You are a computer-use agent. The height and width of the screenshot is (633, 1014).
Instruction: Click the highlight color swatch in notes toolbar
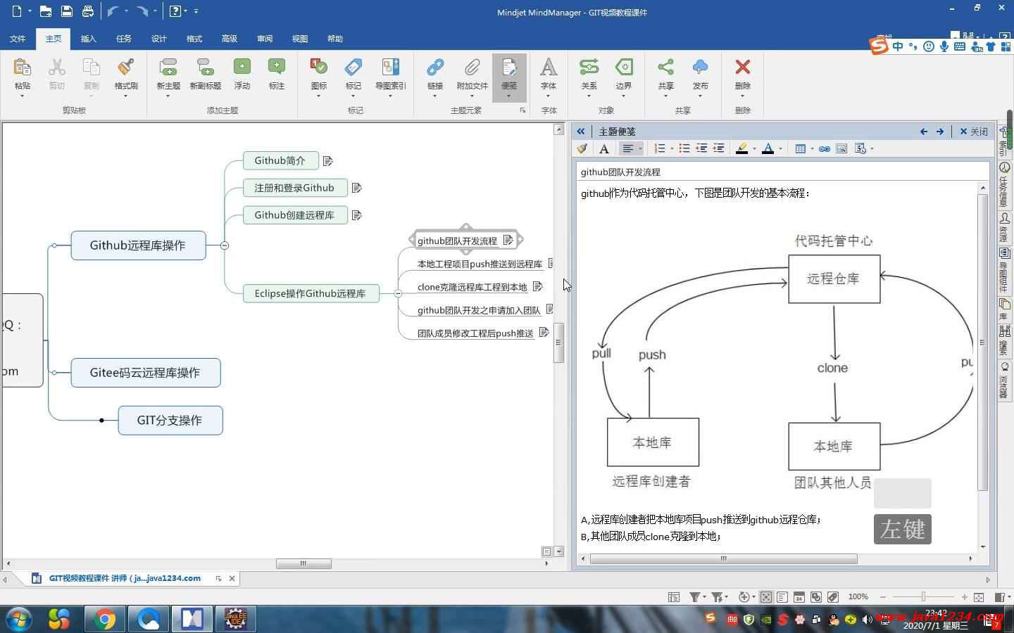(x=741, y=148)
